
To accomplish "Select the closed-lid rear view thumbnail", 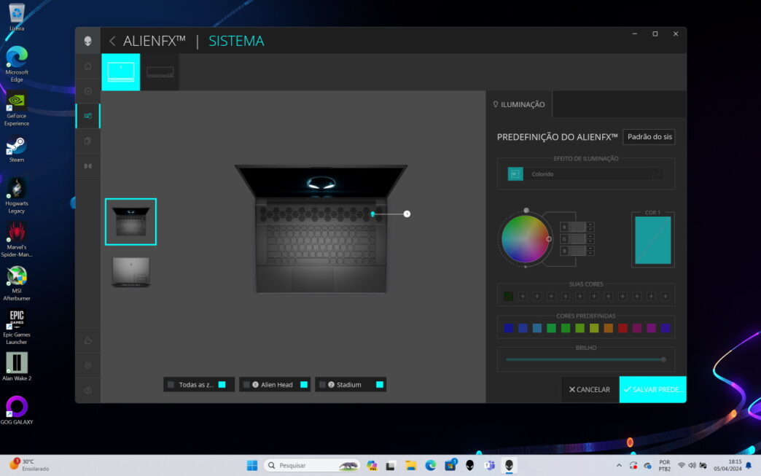I will 131,272.
